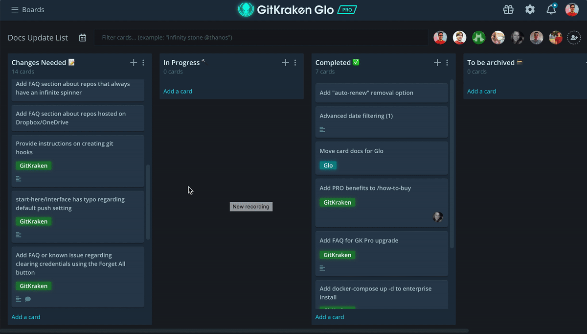
Task: Open In Progress column options menu
Action: tap(295, 63)
